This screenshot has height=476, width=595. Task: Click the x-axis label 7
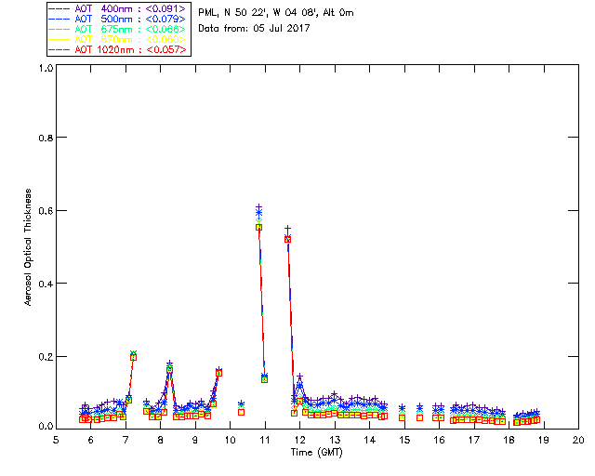pos(126,440)
